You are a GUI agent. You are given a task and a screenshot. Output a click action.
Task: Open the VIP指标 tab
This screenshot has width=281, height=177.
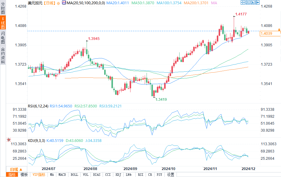pyautogui.click(x=39, y=175)
